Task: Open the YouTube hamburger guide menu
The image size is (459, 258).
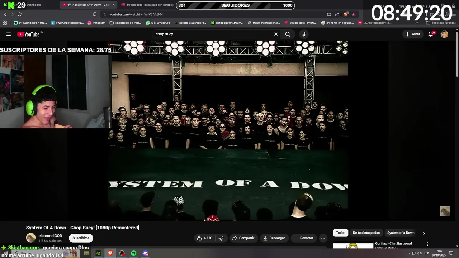Action: (x=9, y=34)
